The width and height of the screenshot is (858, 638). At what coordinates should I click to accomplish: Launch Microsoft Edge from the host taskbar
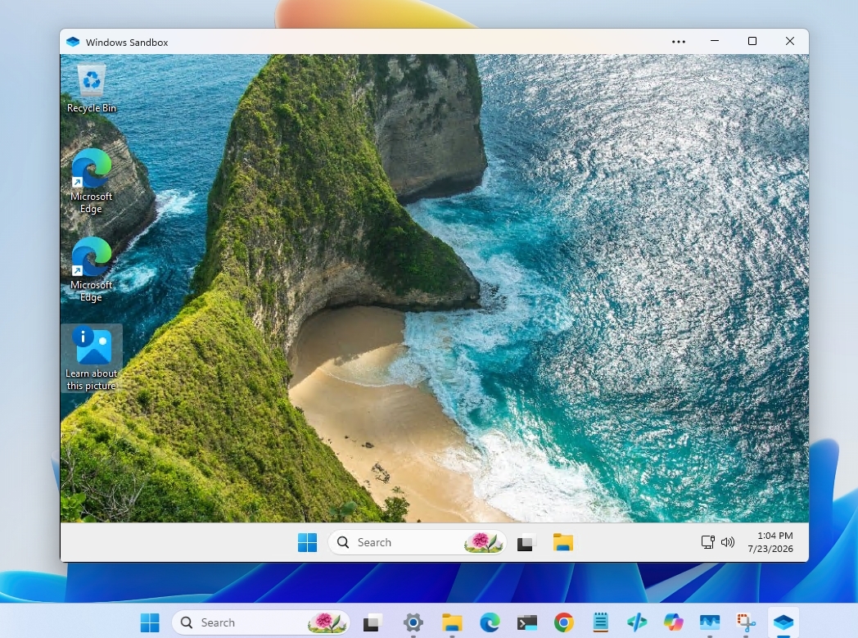(x=490, y=622)
